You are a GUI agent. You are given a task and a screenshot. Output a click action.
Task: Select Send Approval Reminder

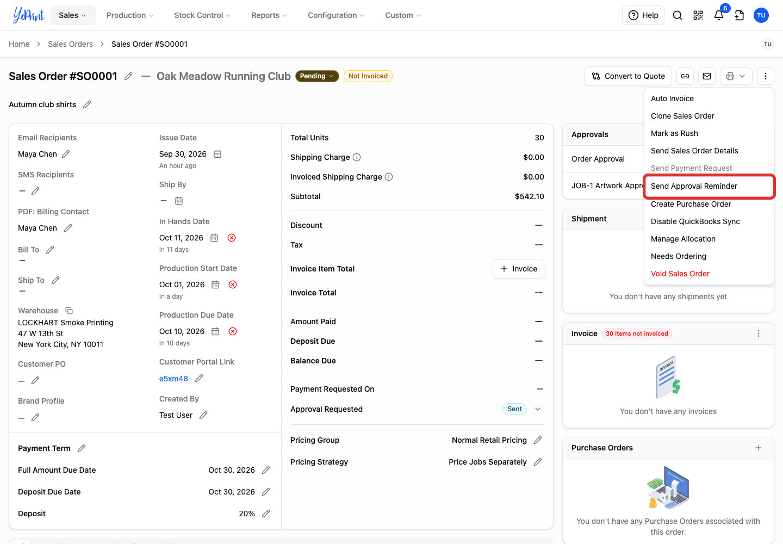[709, 186]
